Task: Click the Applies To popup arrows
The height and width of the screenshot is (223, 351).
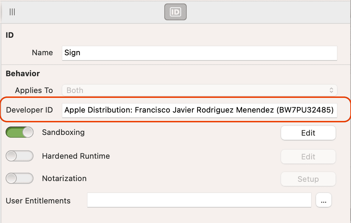Action: [x=331, y=90]
